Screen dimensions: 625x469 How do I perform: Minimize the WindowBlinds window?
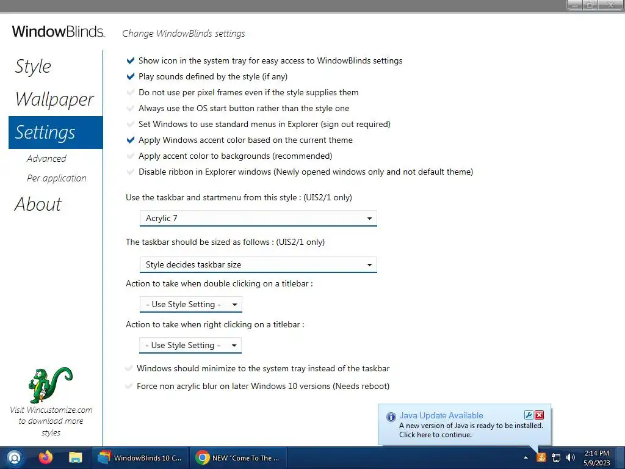pyautogui.click(x=576, y=5)
